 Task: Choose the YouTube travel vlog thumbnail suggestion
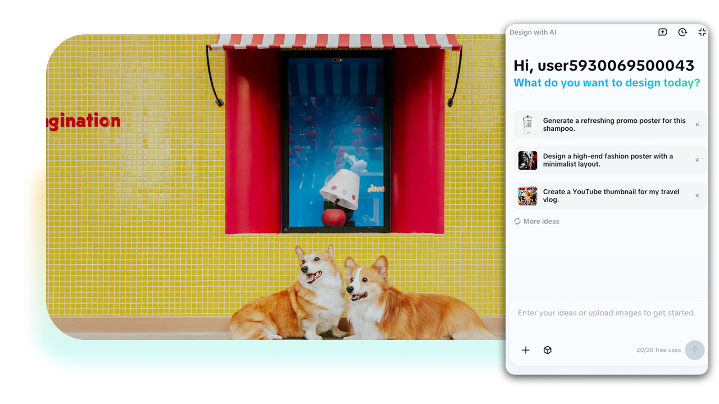click(611, 196)
